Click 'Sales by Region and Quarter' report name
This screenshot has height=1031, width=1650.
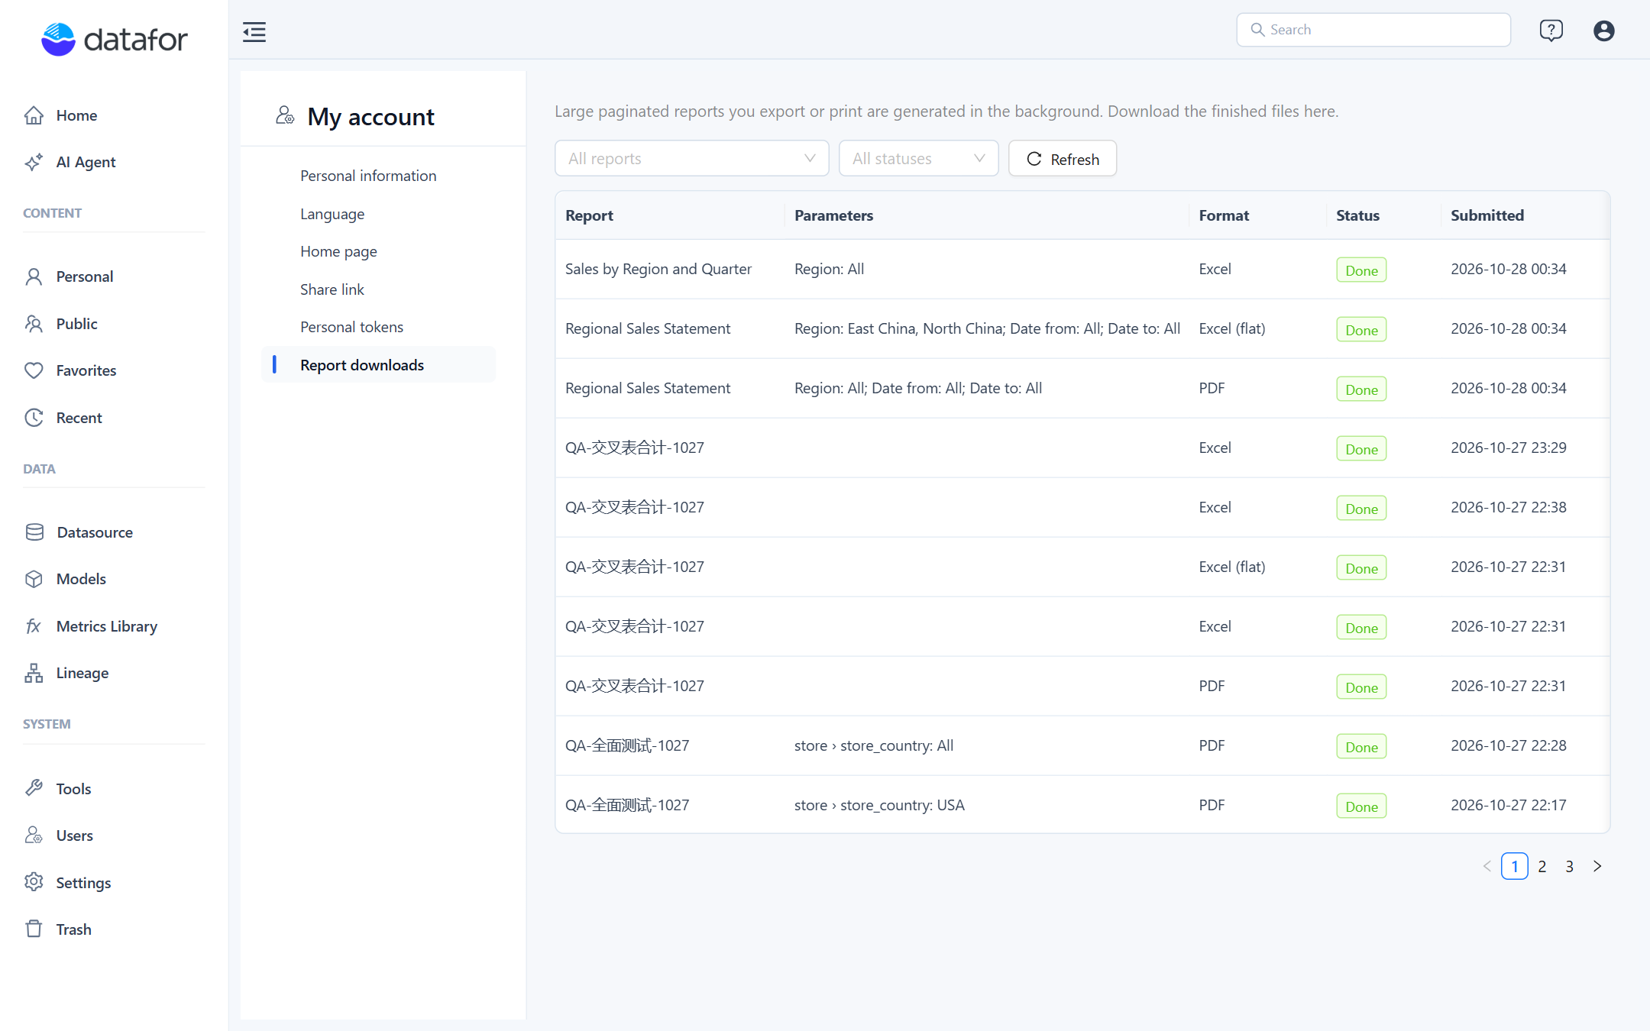click(658, 269)
